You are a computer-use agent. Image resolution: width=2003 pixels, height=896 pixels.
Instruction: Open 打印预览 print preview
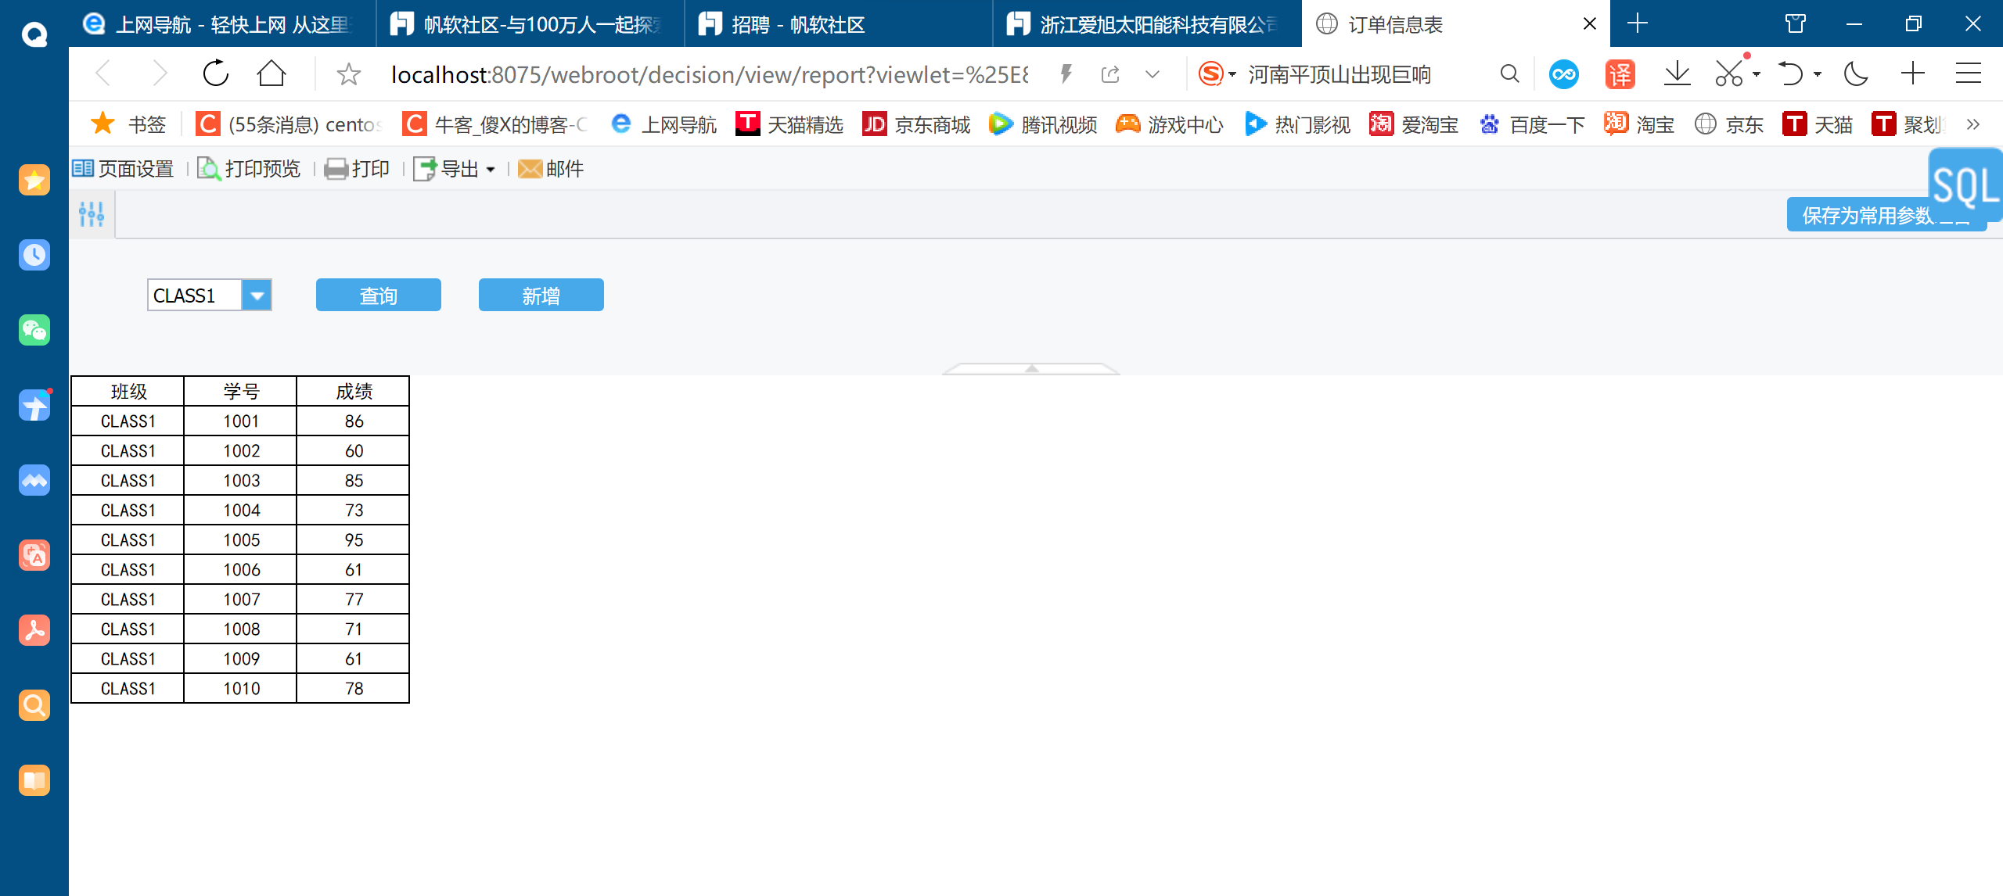pos(249,169)
